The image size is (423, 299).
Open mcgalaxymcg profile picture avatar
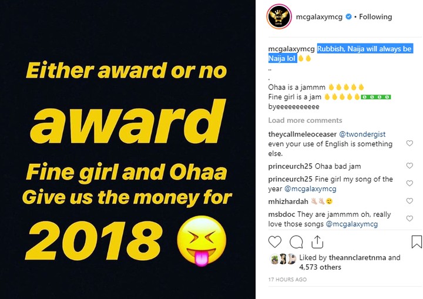(x=279, y=16)
